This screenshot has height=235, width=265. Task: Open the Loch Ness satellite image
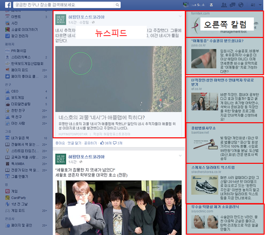pos(118,79)
